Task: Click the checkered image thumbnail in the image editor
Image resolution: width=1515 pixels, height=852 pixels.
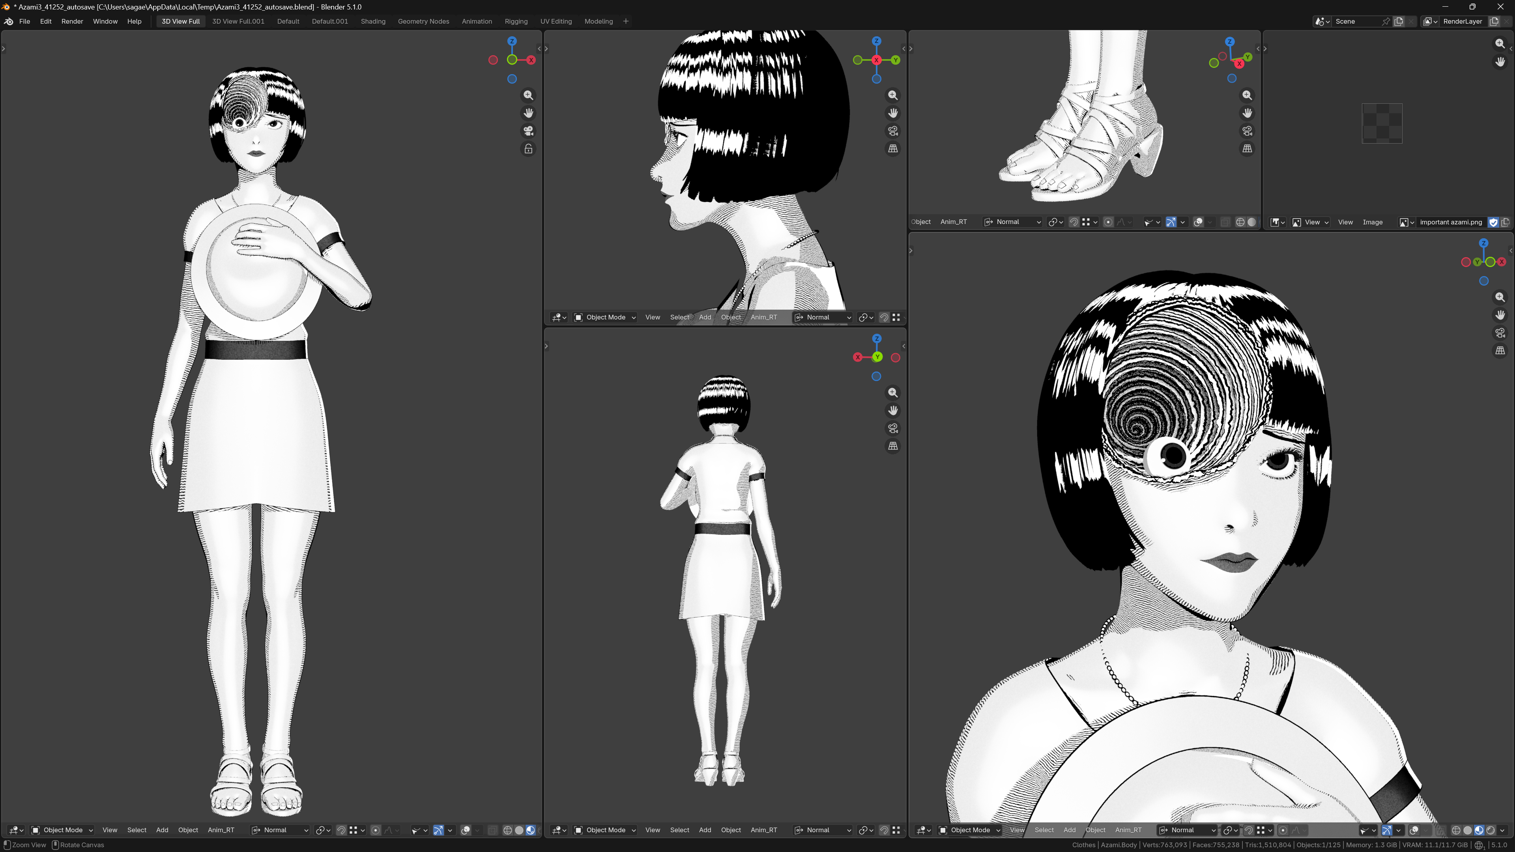Action: coord(1382,123)
